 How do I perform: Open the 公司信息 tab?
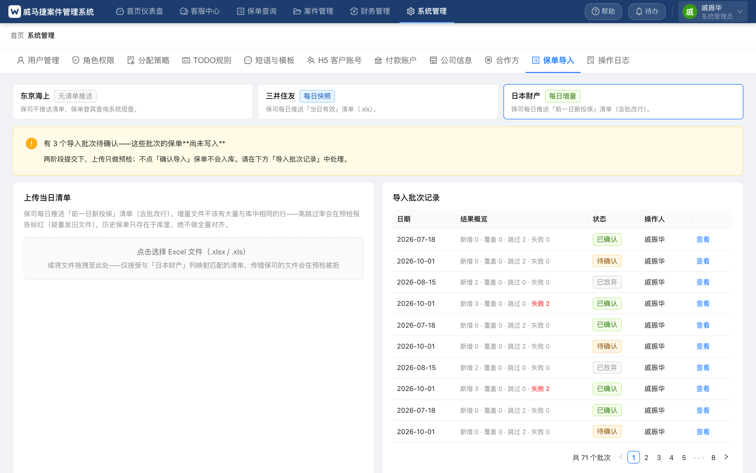coord(451,60)
